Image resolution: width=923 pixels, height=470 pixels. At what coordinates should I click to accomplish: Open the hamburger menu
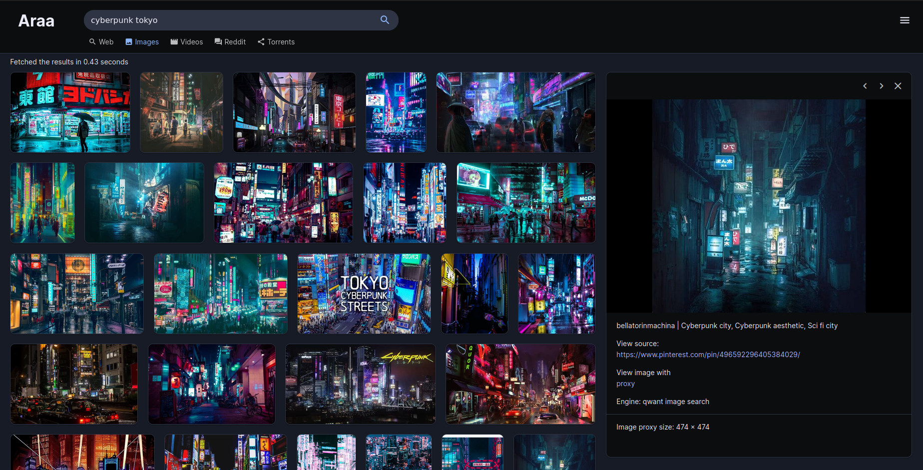pos(905,20)
